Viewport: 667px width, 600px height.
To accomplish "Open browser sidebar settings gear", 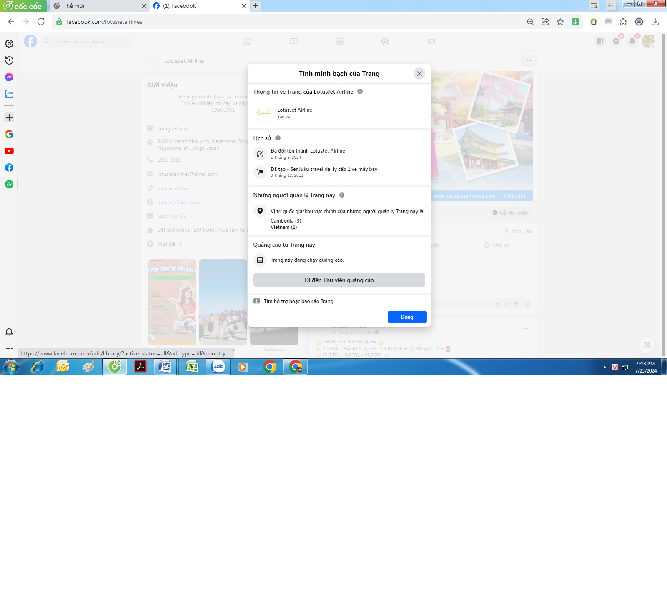I will [9, 44].
